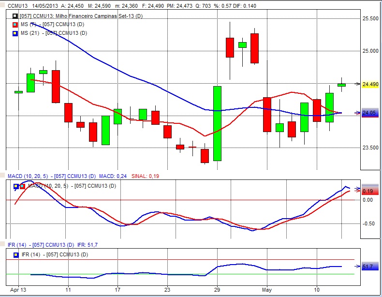The width and height of the screenshot is (382, 297).
Task: Click the red MACD signal legend icon
Action: (22, 186)
